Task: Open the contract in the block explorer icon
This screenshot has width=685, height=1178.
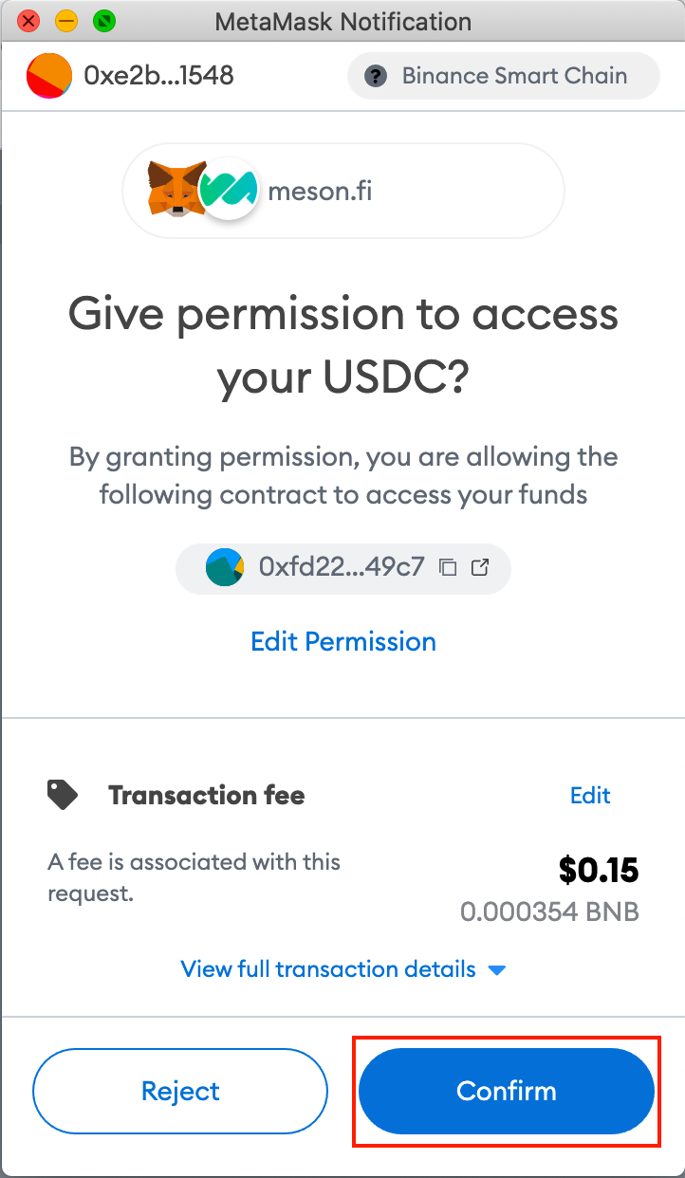Action: pos(480,567)
